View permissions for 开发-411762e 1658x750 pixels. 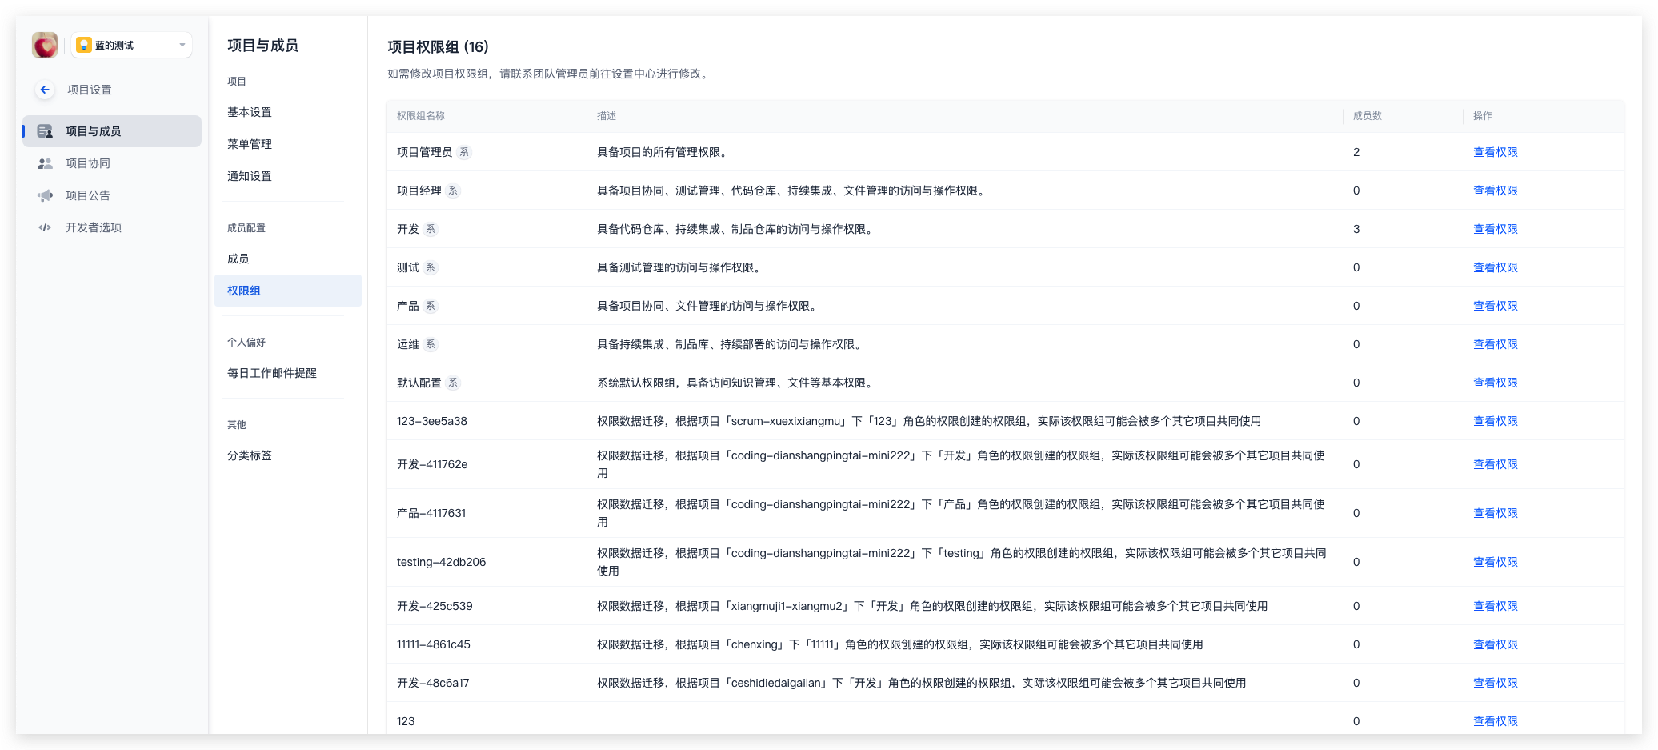point(1495,464)
